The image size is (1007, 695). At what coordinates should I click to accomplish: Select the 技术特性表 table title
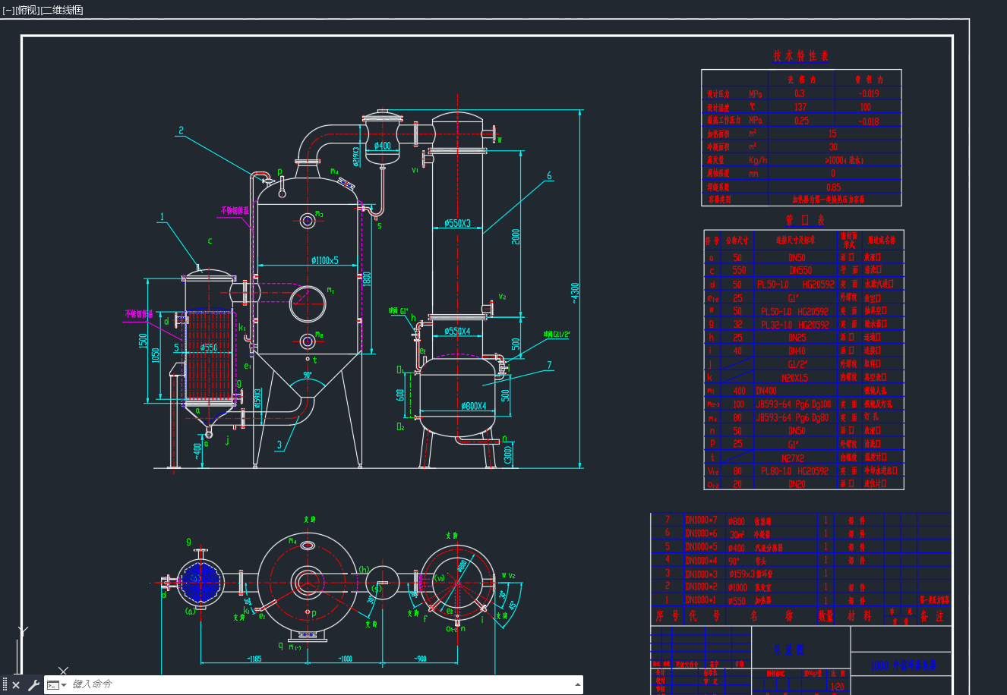801,55
